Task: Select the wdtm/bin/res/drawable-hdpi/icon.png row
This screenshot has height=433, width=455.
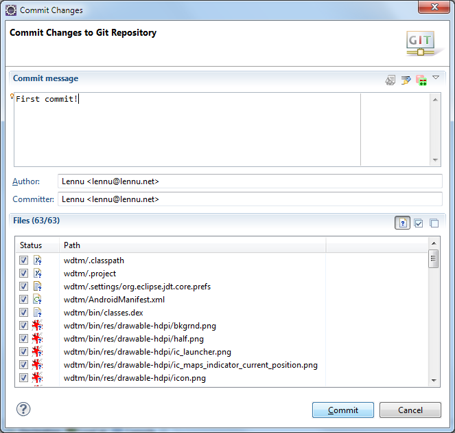Action: (135, 378)
